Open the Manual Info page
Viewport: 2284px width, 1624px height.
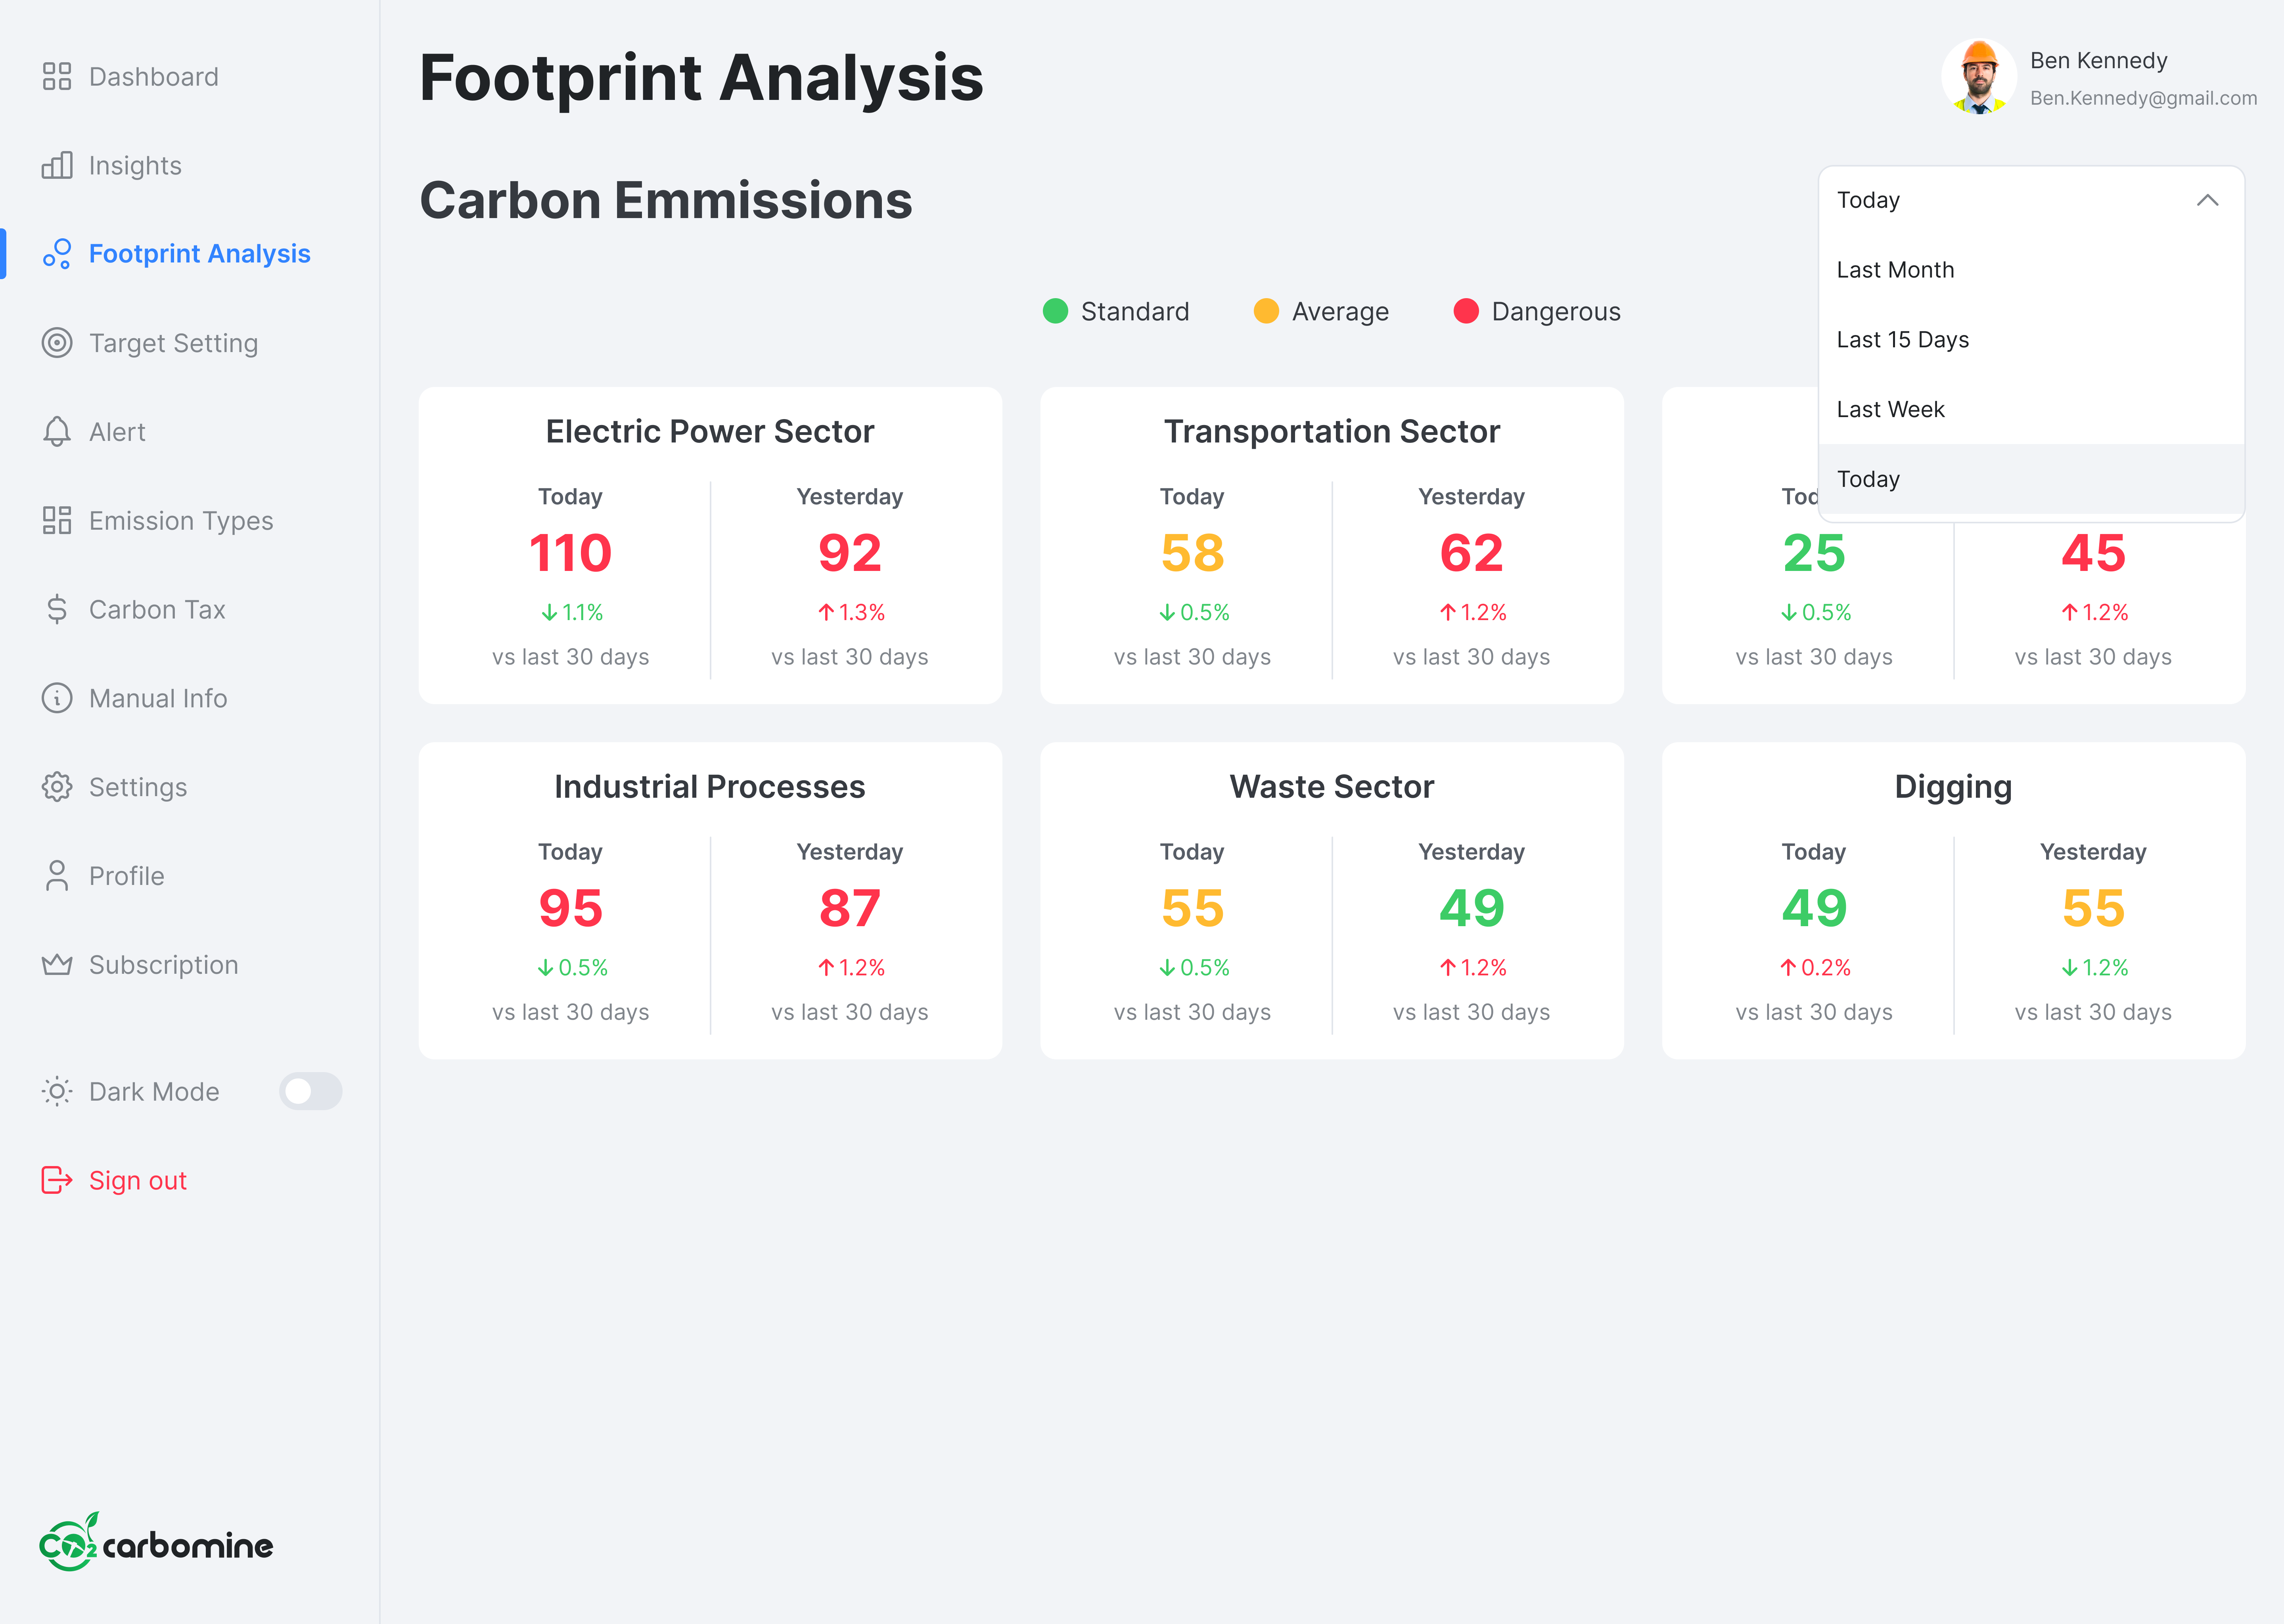[x=158, y=698]
